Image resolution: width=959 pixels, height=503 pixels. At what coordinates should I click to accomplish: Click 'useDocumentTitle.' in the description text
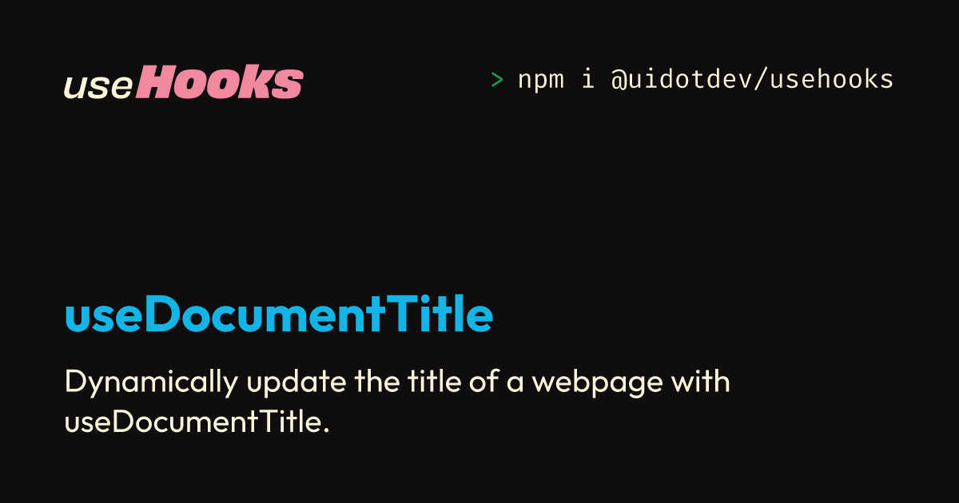[x=197, y=422]
